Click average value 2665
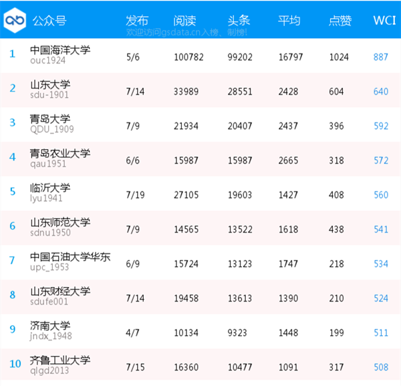 [288, 161]
